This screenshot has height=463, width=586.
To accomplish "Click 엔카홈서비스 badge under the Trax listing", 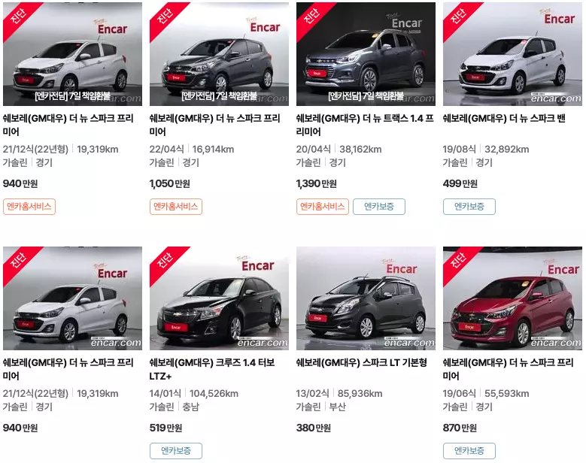I will [323, 207].
